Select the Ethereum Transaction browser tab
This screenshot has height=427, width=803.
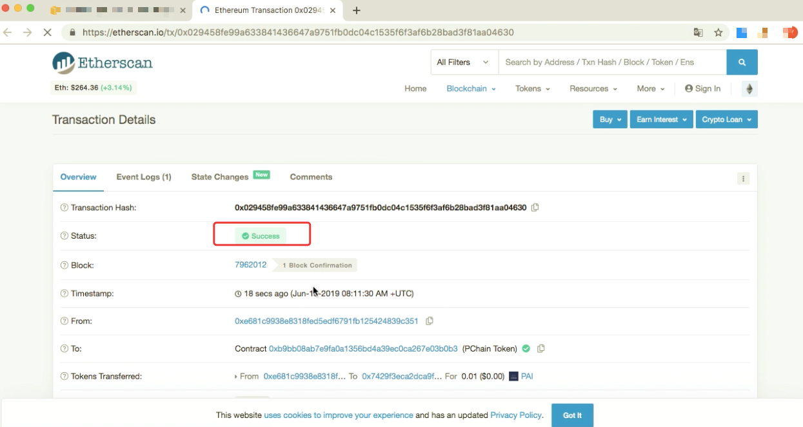[x=268, y=10]
